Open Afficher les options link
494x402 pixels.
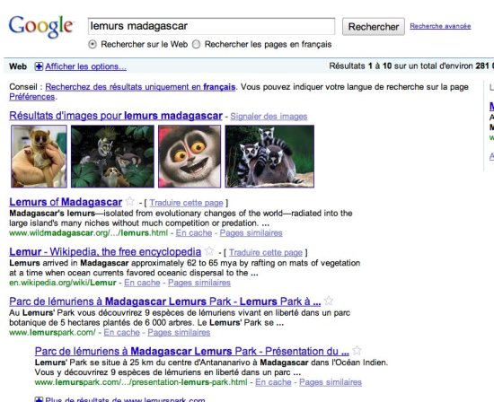click(x=85, y=66)
